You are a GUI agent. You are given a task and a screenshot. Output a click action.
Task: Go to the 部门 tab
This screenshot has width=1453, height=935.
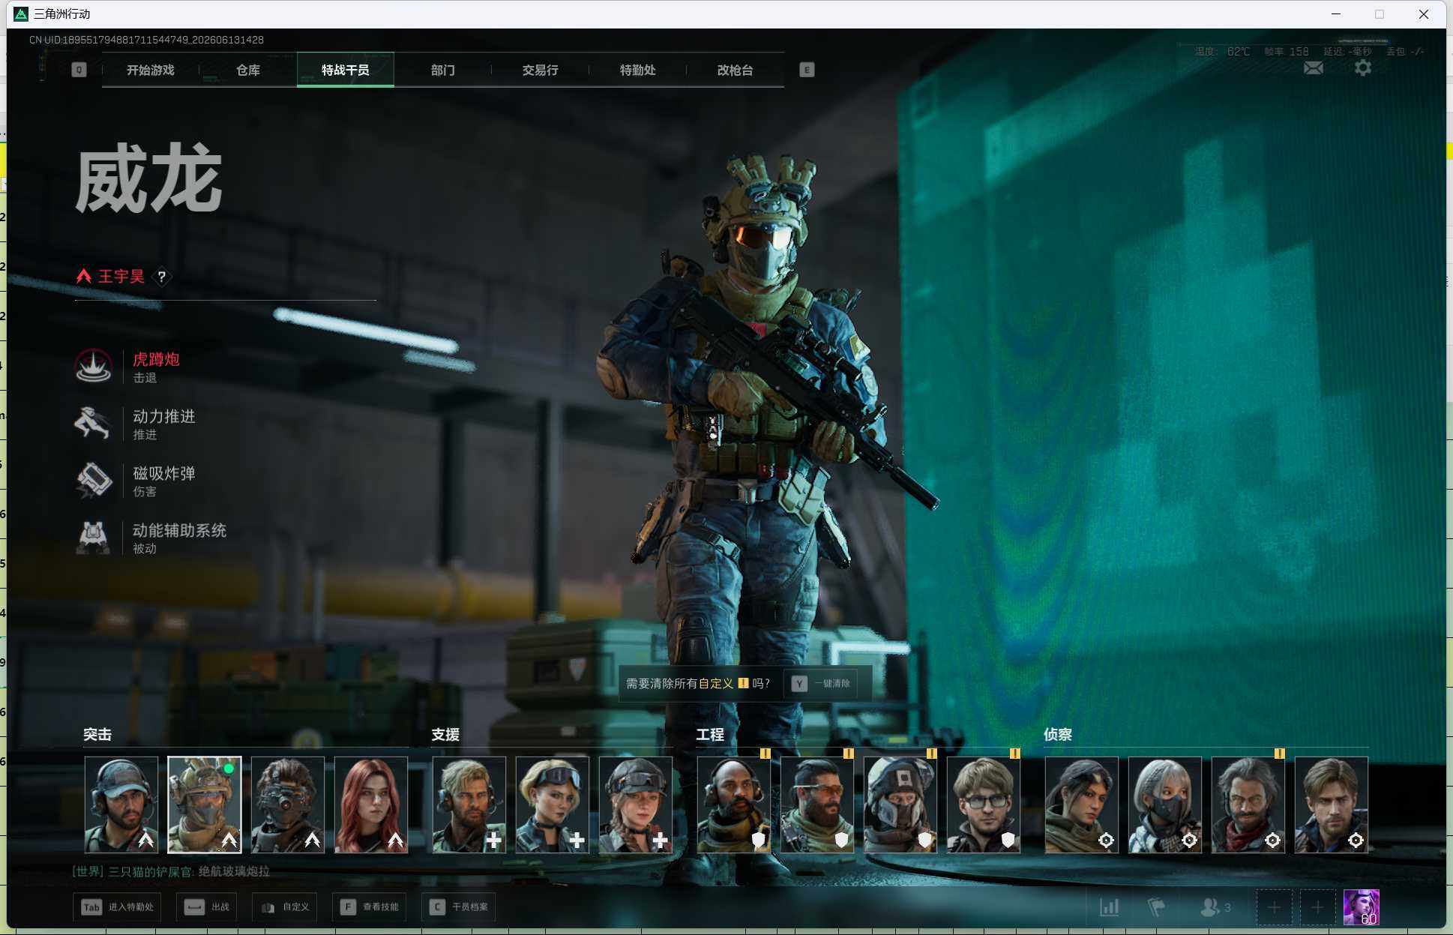pyautogui.click(x=443, y=70)
